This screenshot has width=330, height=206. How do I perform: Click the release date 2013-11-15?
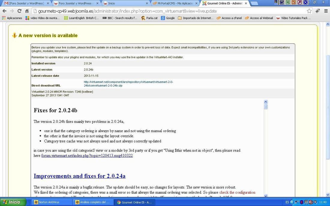(x=91, y=75)
